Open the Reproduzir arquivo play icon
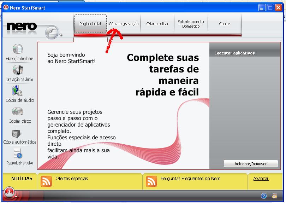This screenshot has height=203, width=286. pyautogui.click(x=18, y=153)
